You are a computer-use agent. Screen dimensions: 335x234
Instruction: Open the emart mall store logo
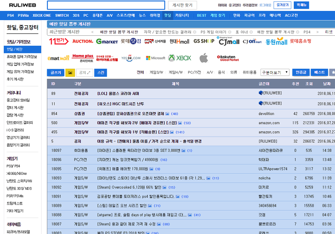click(x=58, y=58)
